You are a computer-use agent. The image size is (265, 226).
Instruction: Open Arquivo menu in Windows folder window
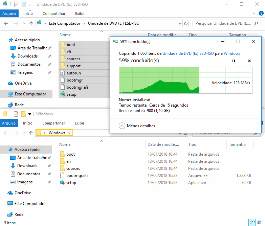9,123
